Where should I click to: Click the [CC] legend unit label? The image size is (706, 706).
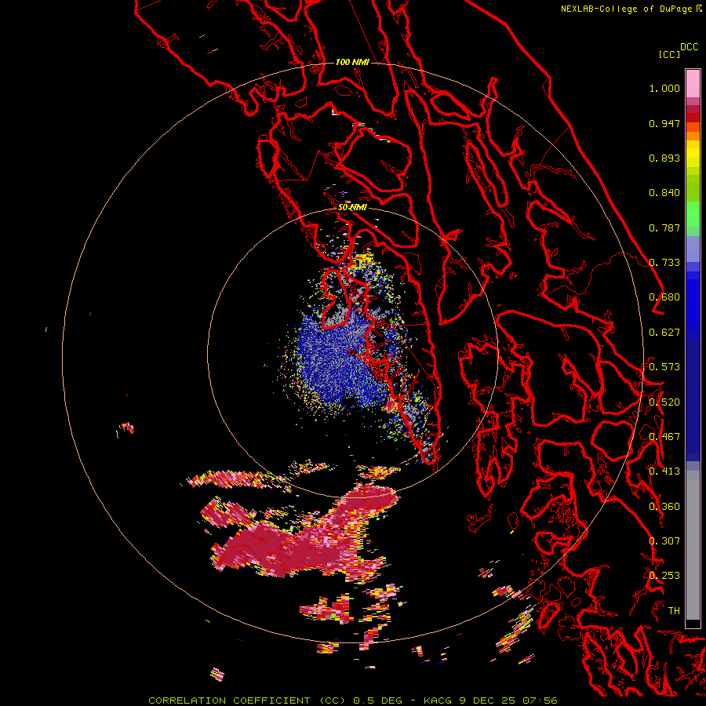tap(670, 54)
